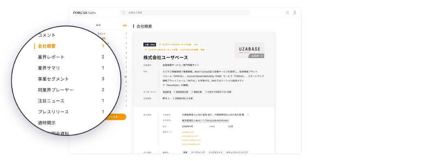The image size is (423, 161).
Task: Open プレスリリース in the contents list
Action: point(53,112)
